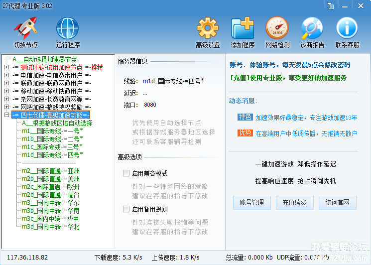Viewport: 371px width, 265px height.
Task: Select 四七代理-高级加速功能 tree row
Action: tap(51, 115)
